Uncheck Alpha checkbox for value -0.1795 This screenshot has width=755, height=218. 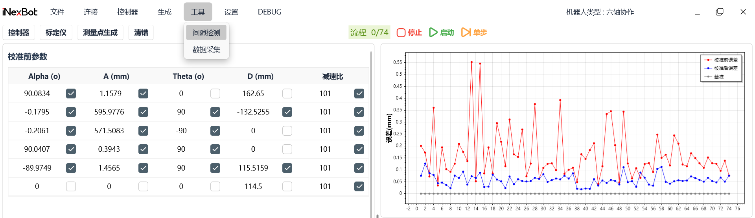coord(71,112)
